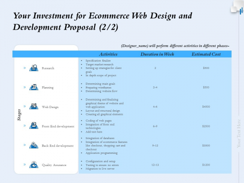Click the Layout and structural design bullet
The width and height of the screenshot is (244, 183).
103,111
